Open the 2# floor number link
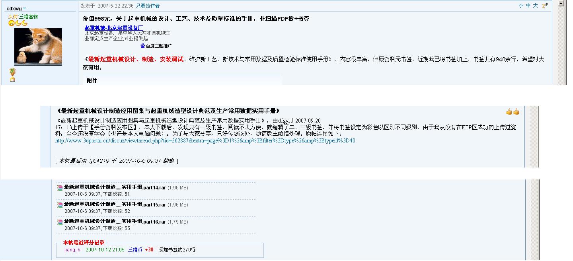The image size is (573, 261). 545,6
